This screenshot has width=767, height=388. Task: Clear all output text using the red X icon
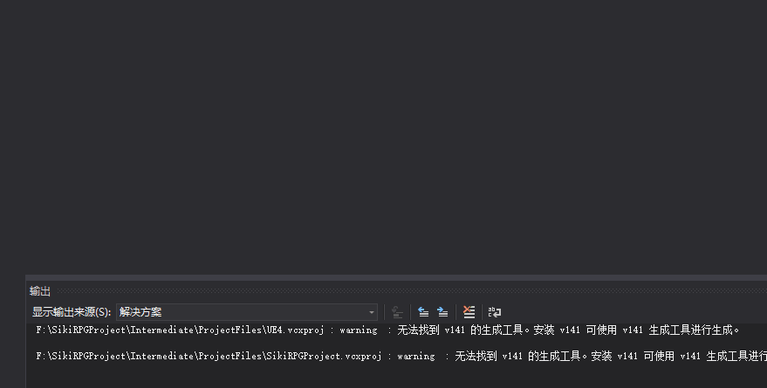(x=469, y=312)
